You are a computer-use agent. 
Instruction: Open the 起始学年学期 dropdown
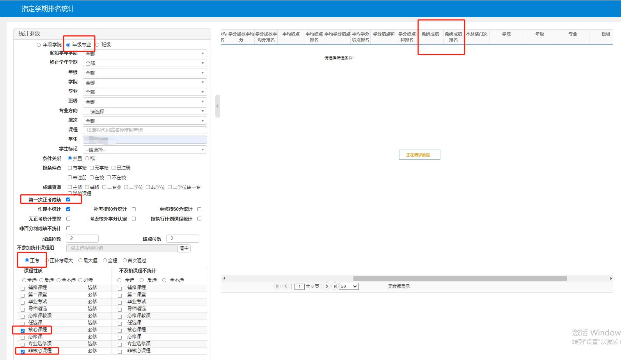point(145,54)
